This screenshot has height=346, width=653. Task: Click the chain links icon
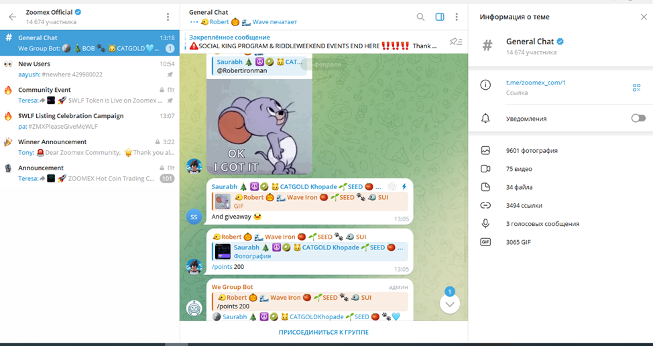(x=485, y=206)
